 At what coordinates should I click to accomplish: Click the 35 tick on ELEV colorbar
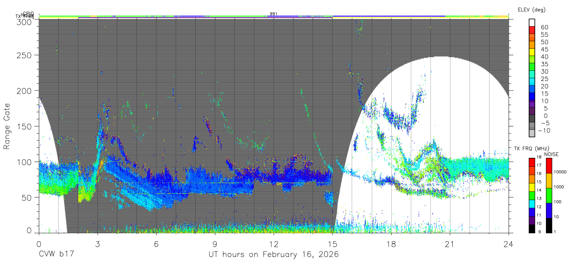(545, 64)
